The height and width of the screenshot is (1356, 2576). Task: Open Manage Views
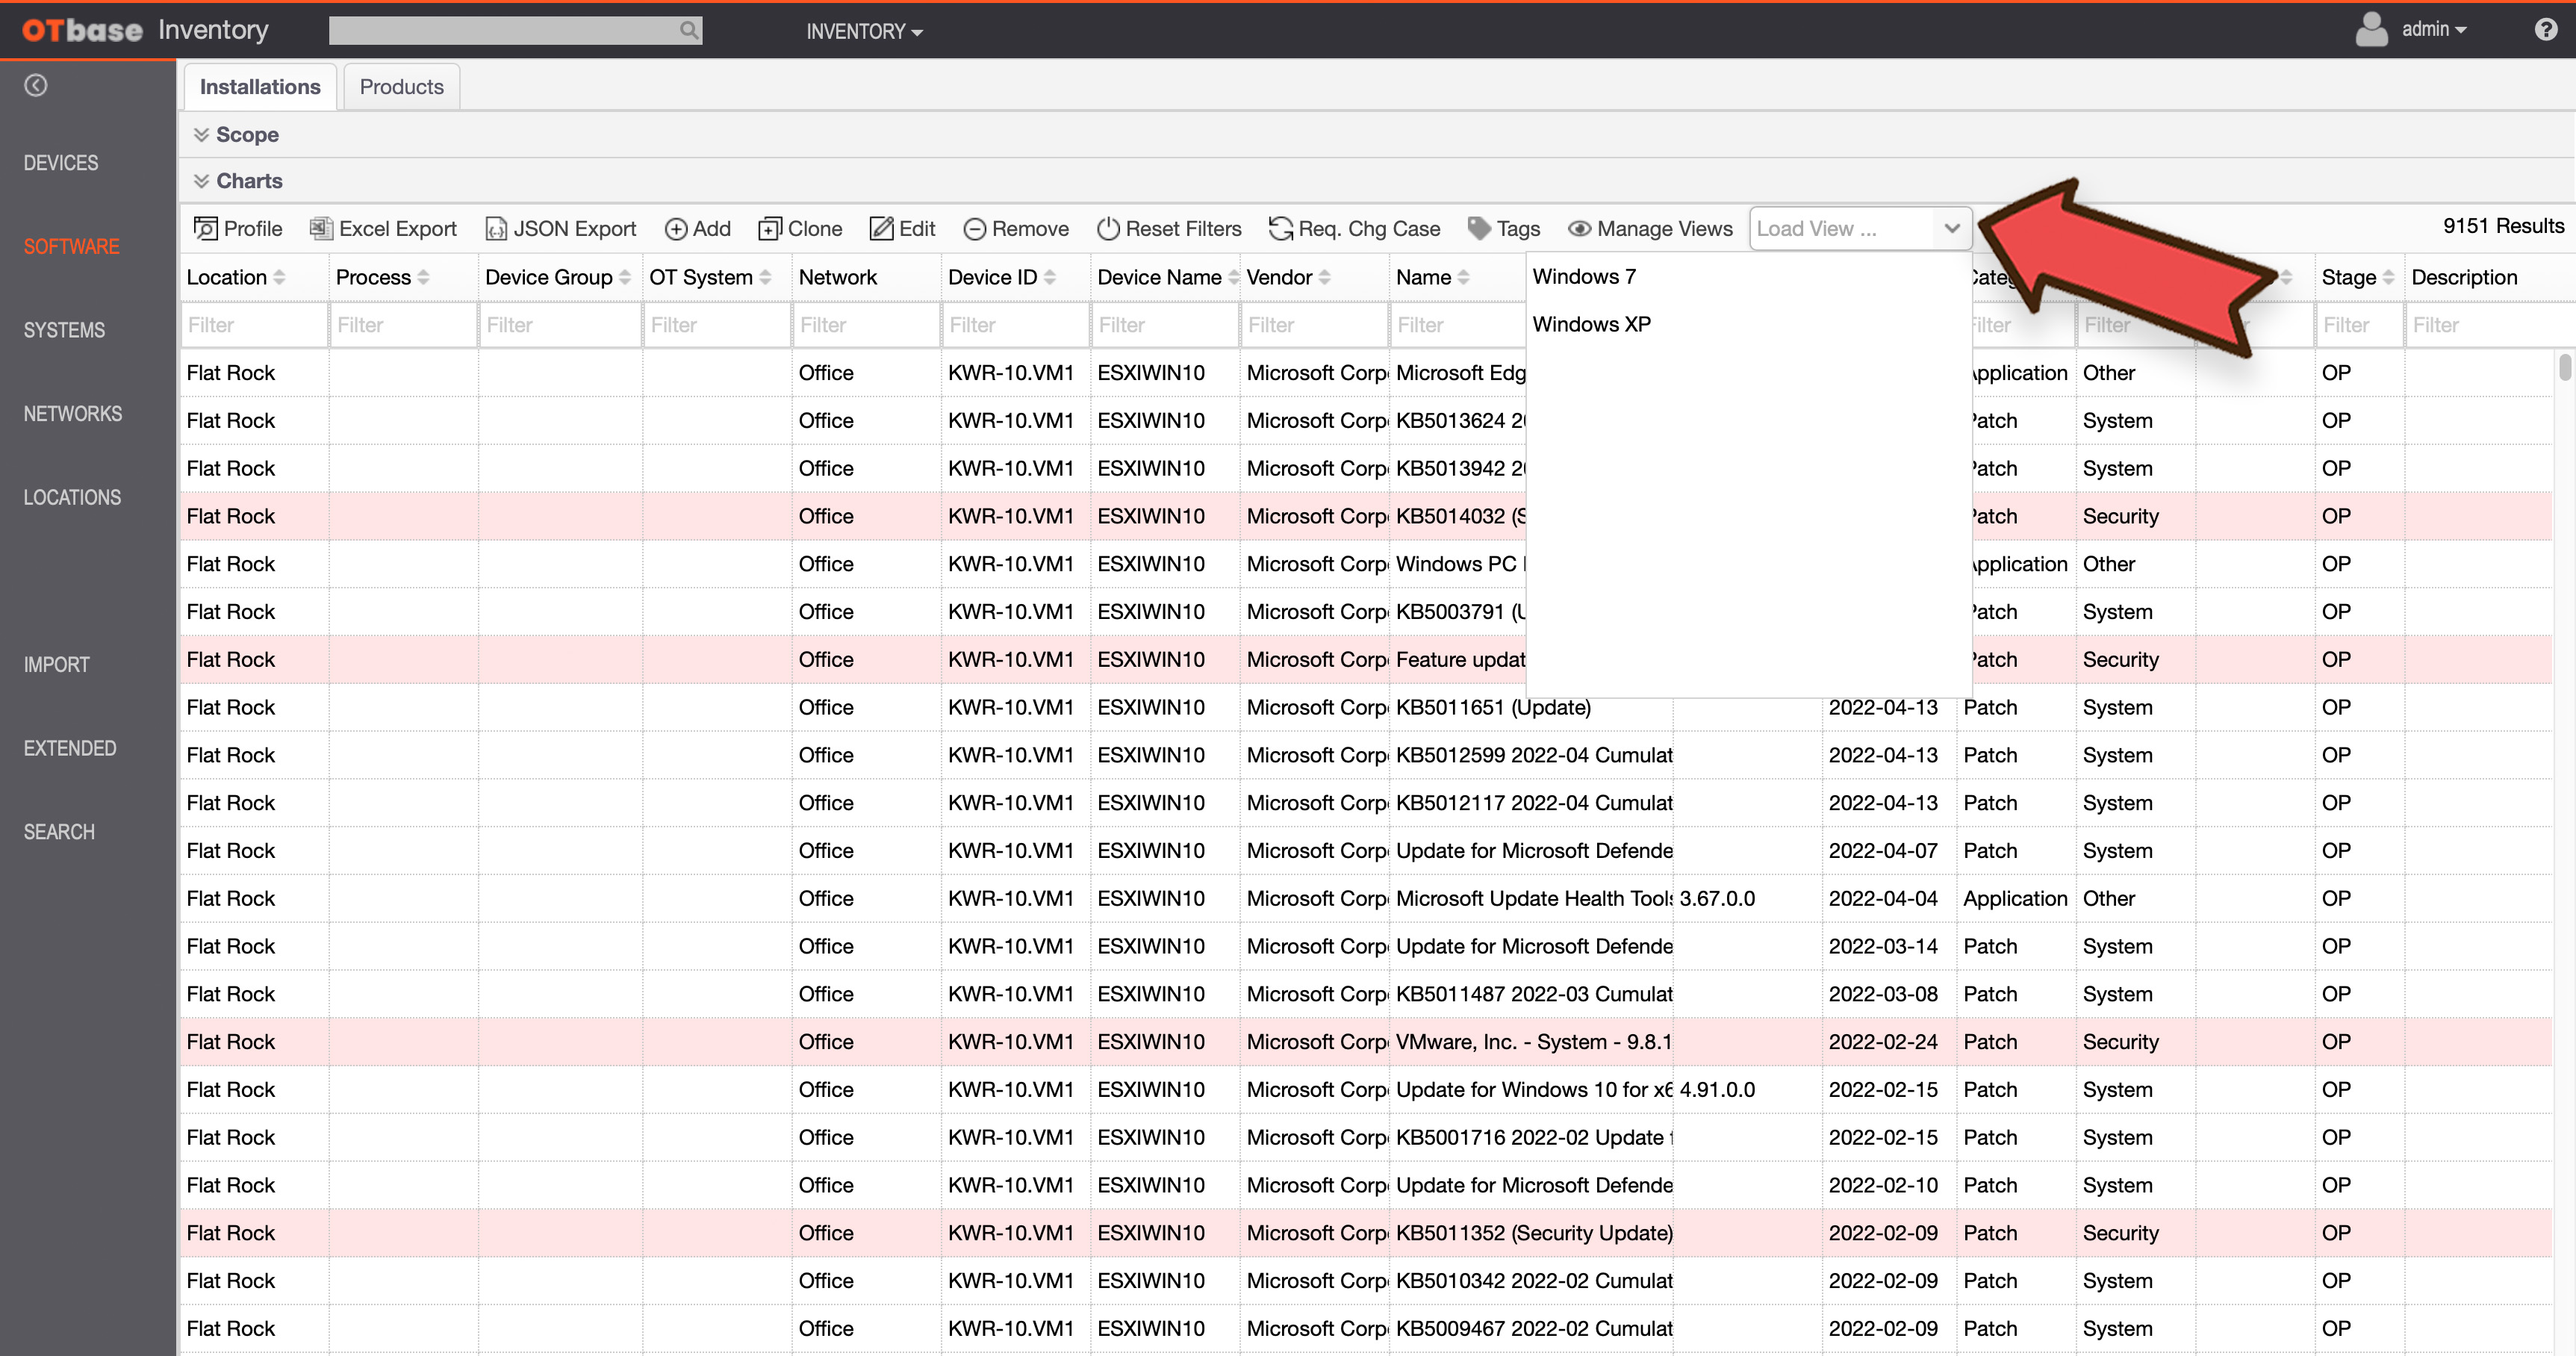point(1650,228)
